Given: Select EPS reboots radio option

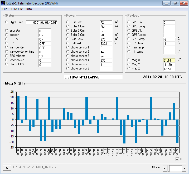Looking at the screenshot, I should coord(7,56).
